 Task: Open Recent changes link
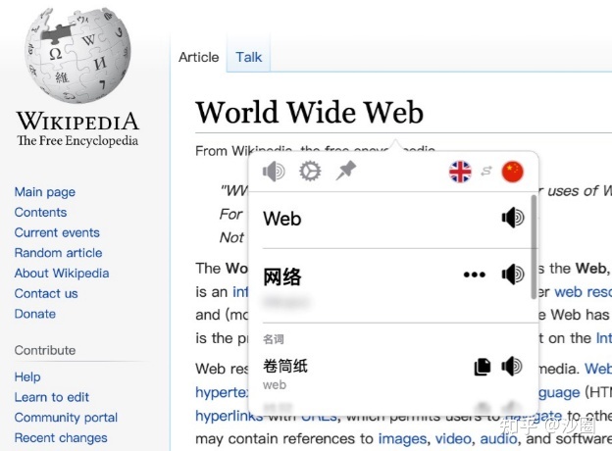pos(61,437)
